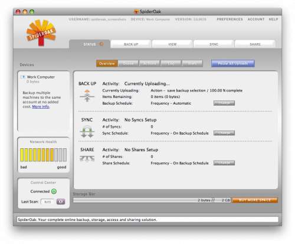Viewport: 295px width, 244px height.
Task: Follow the More info link
Action: 41,106
